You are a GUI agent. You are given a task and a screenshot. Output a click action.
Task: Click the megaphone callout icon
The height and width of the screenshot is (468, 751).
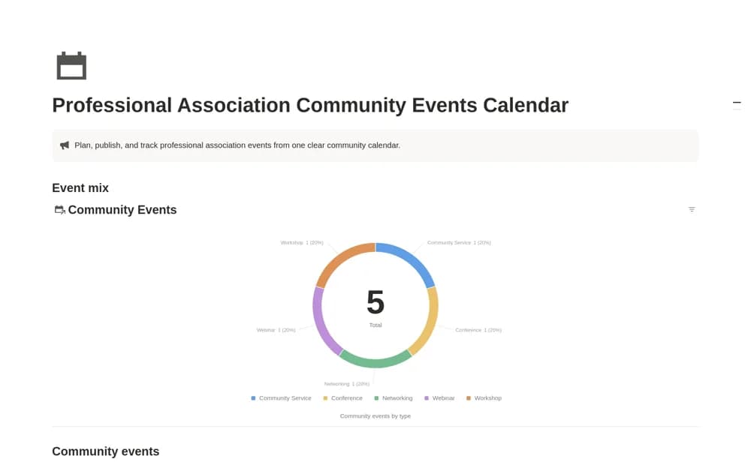pyautogui.click(x=64, y=145)
